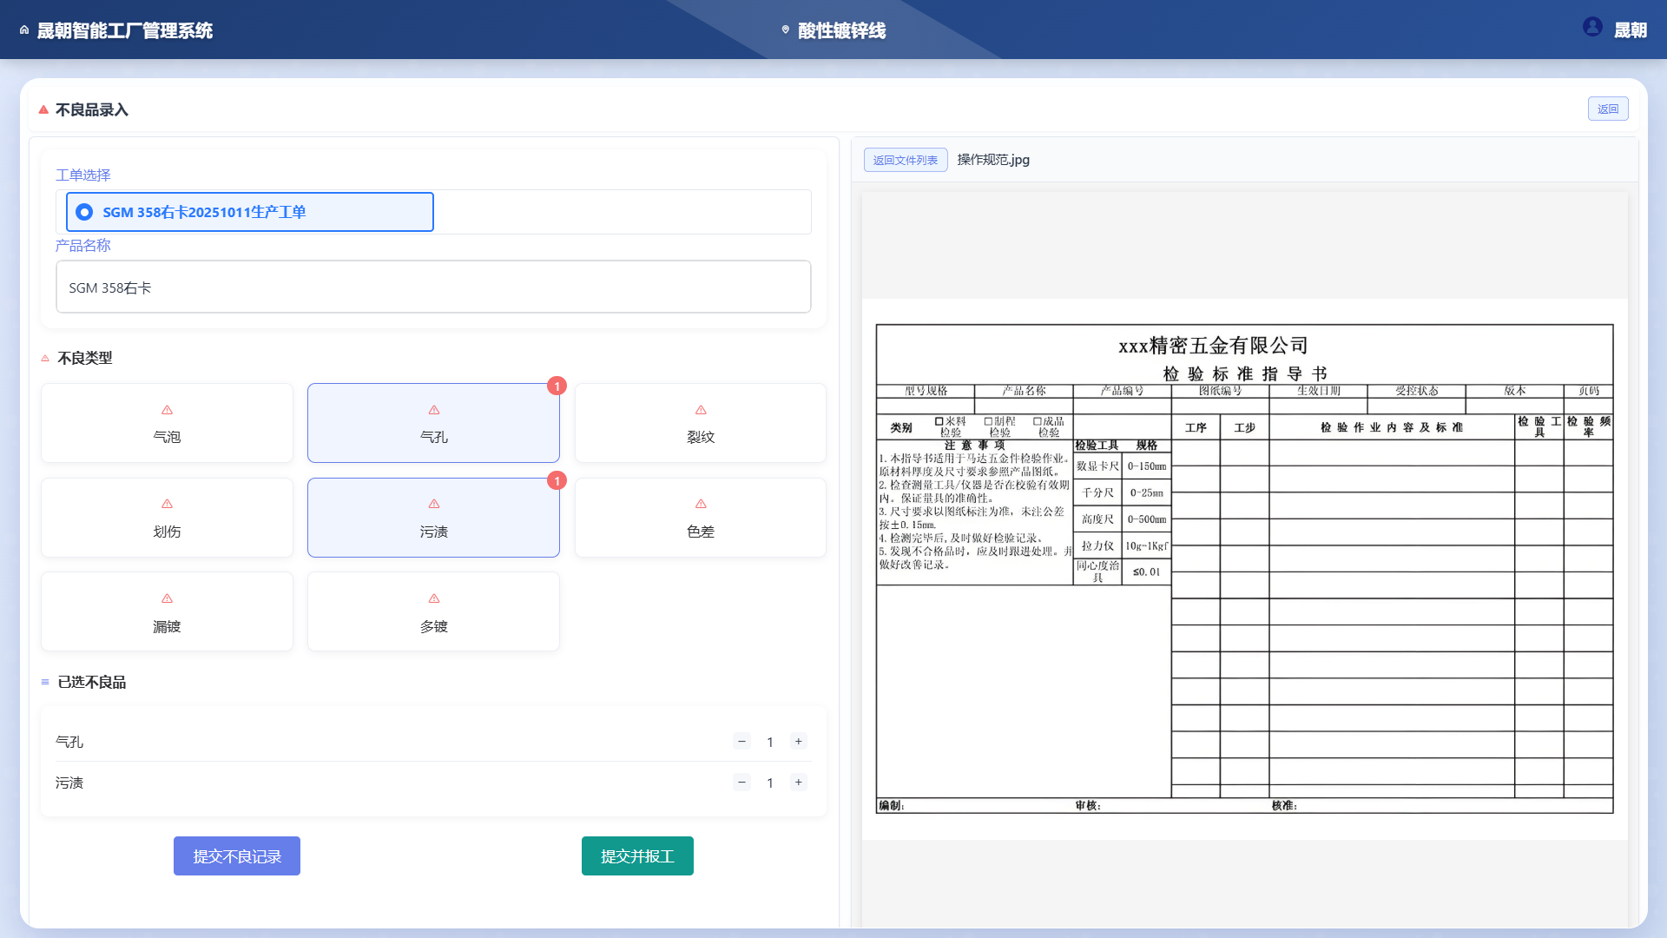Select the SGM 358右卡20251011生产工单 radio button

84,211
